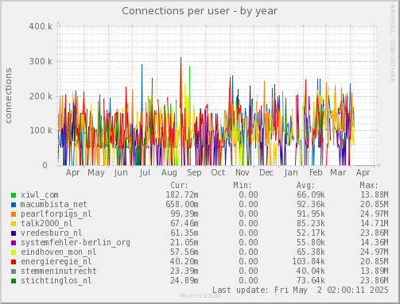Image resolution: width=400 pixels, height=304 pixels.
Task: Click the 300 k y-axis label
Action: tap(41, 61)
